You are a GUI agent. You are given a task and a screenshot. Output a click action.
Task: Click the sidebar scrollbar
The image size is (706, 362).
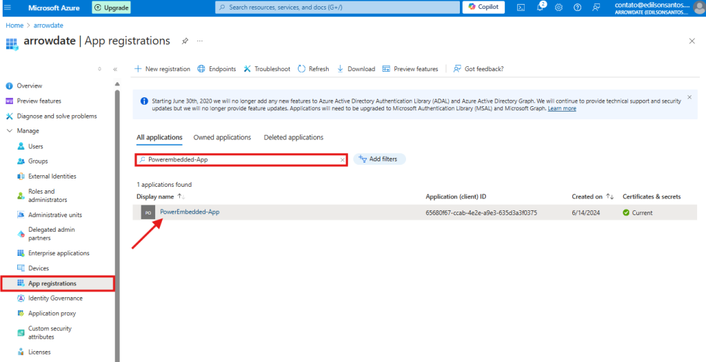tap(117, 225)
